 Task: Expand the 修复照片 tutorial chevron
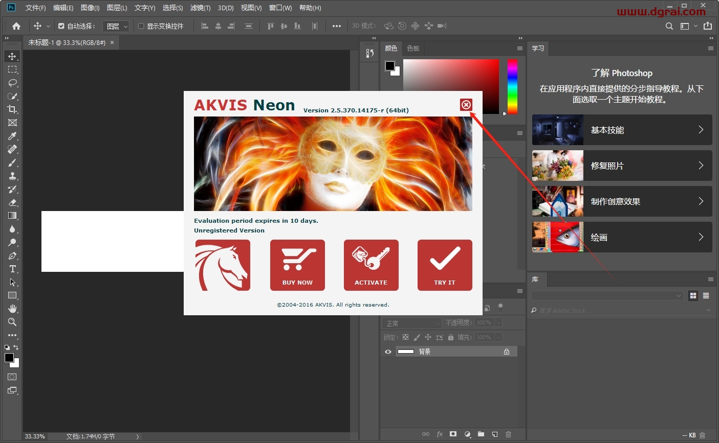(x=701, y=166)
